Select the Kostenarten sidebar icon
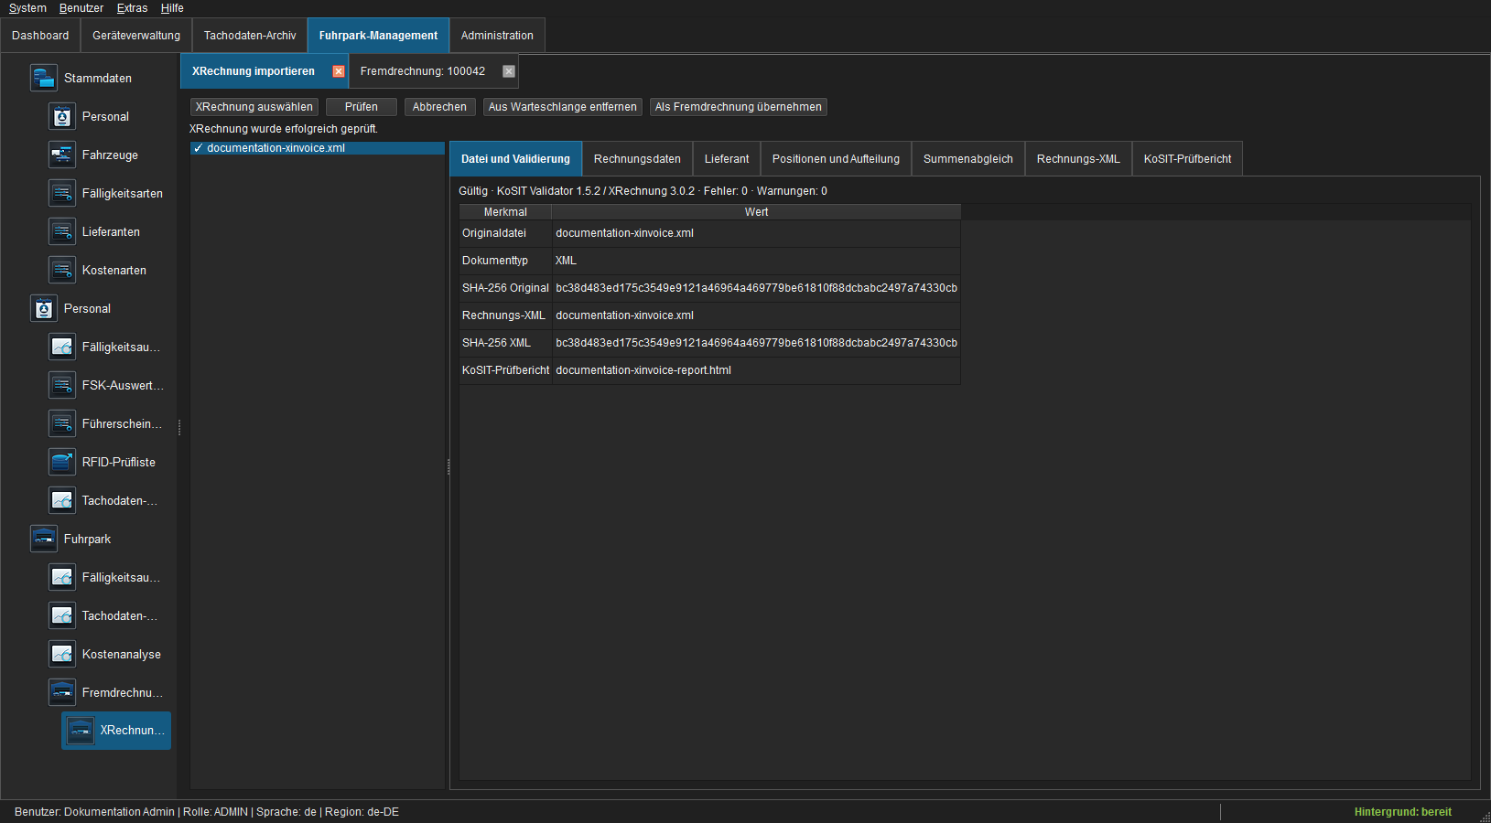The width and height of the screenshot is (1491, 823). click(x=62, y=270)
